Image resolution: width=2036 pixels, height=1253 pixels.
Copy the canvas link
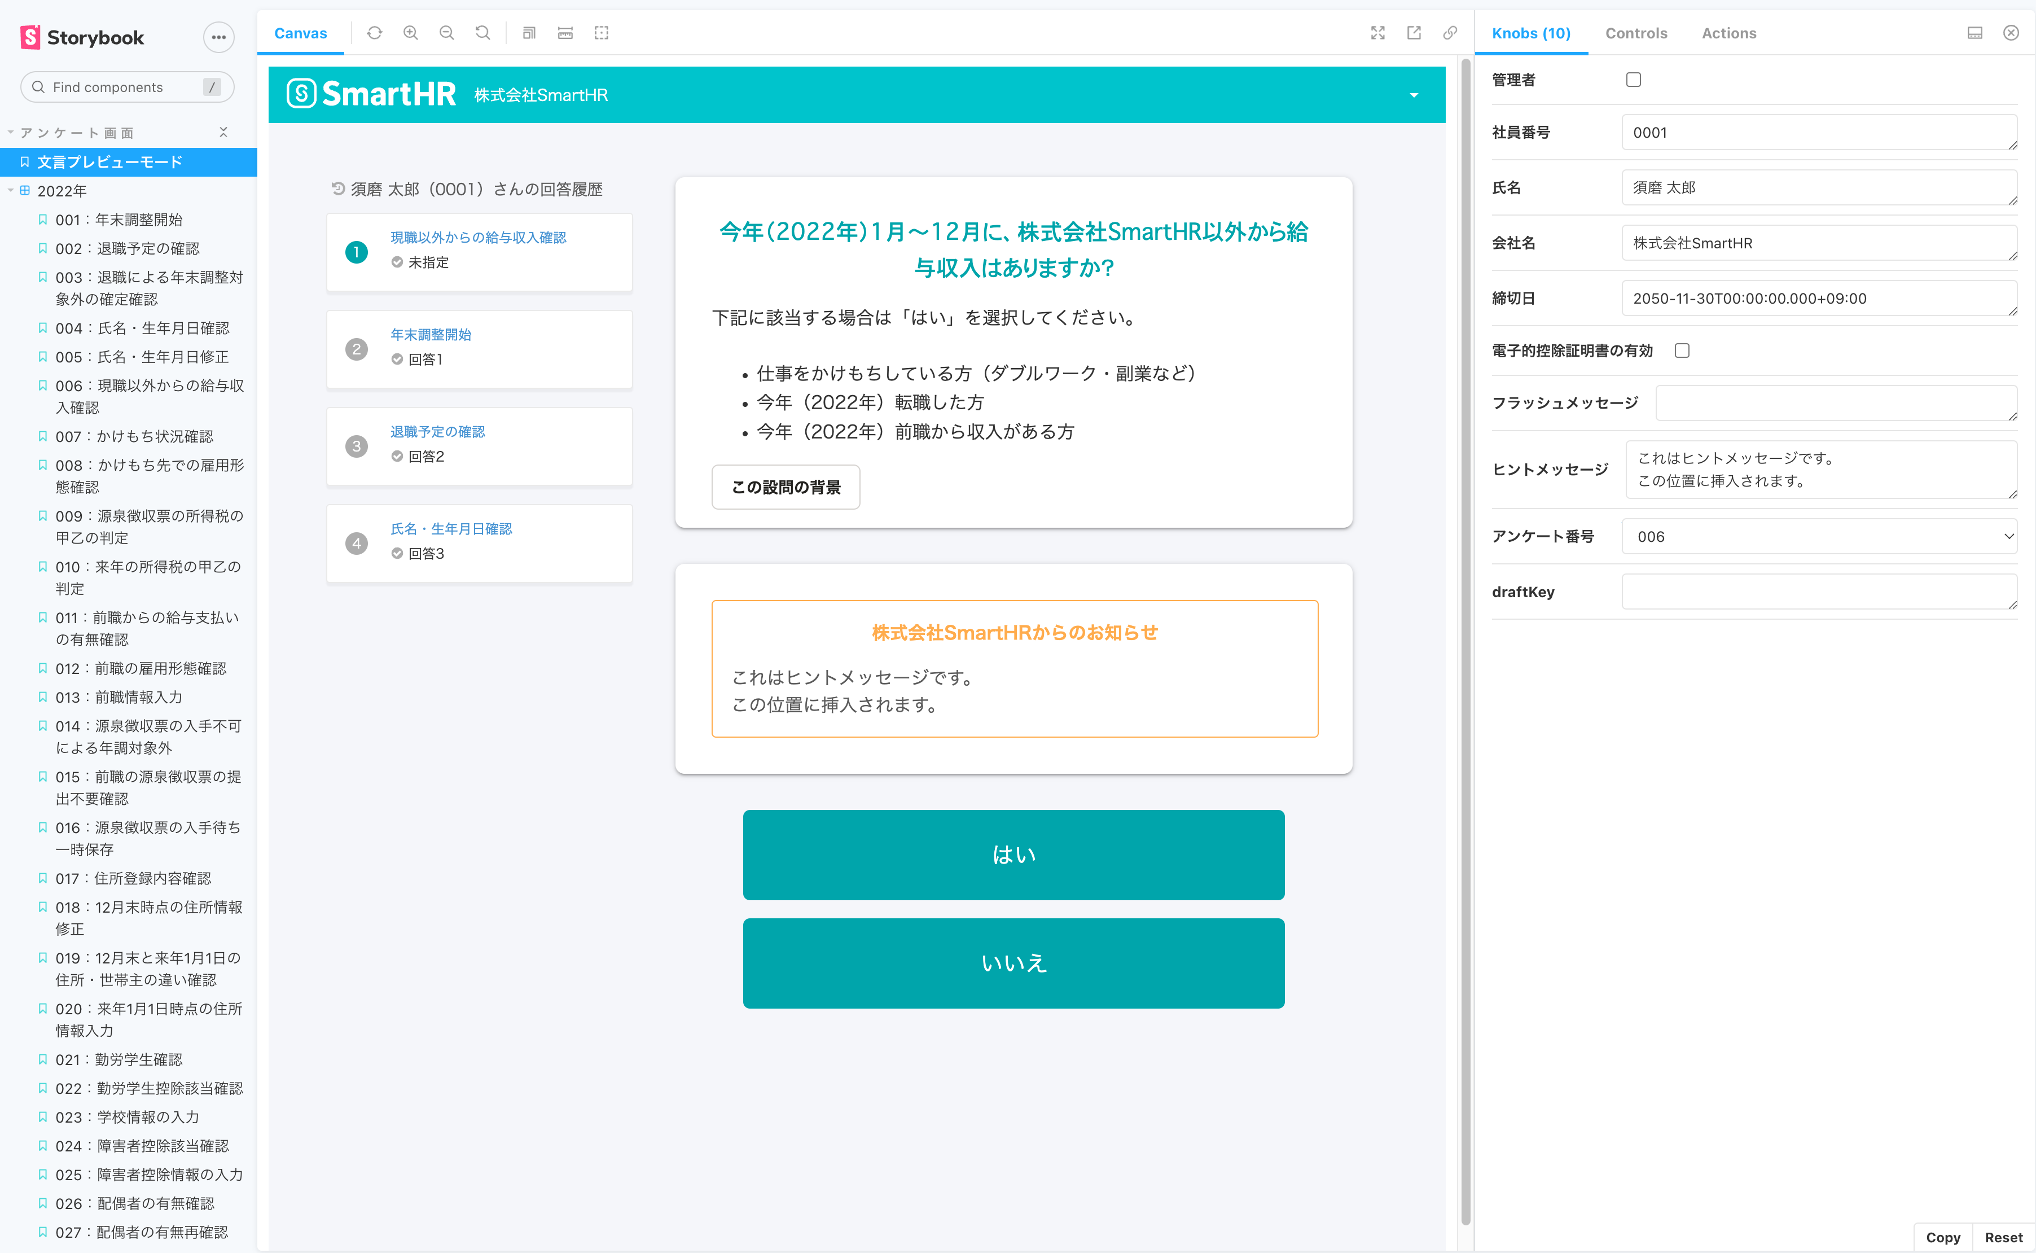pos(1450,33)
